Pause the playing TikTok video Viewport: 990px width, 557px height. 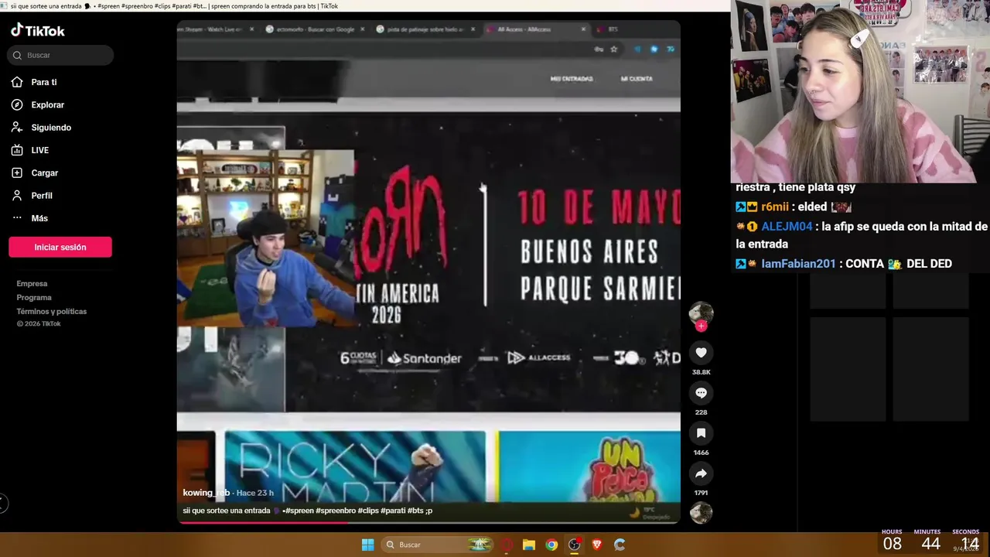point(428,271)
